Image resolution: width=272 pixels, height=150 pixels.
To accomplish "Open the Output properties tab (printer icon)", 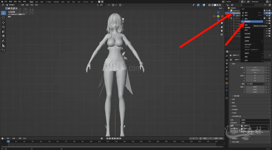I will [x=227, y=64].
